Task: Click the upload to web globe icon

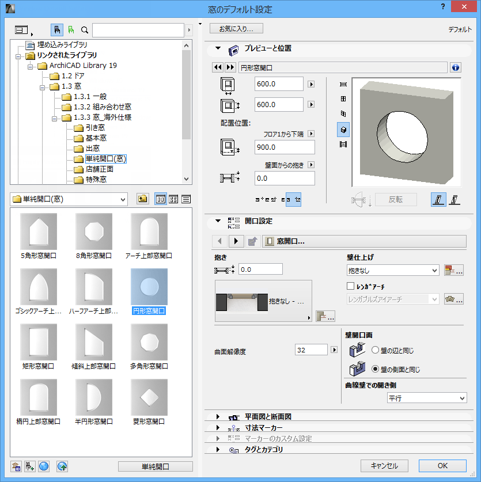Action: [x=62, y=466]
